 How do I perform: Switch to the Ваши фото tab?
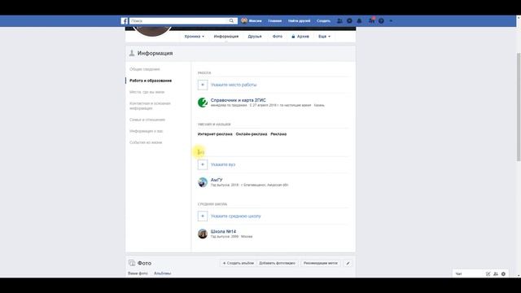pyautogui.click(x=138, y=273)
